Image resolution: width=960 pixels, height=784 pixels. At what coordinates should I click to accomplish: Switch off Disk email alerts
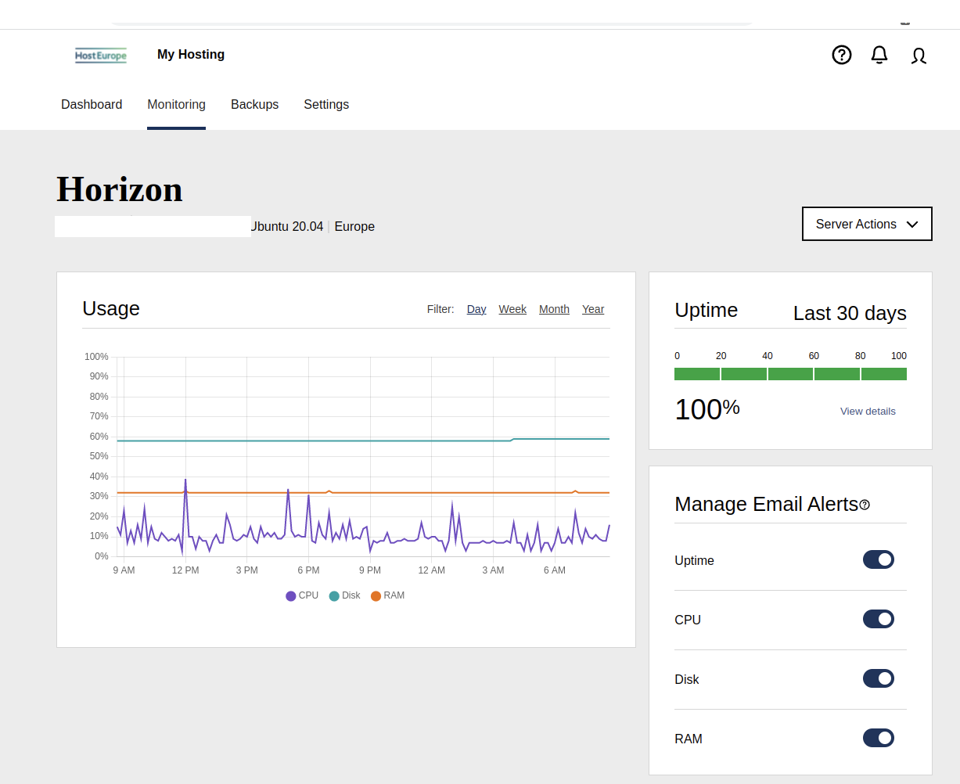click(x=878, y=678)
